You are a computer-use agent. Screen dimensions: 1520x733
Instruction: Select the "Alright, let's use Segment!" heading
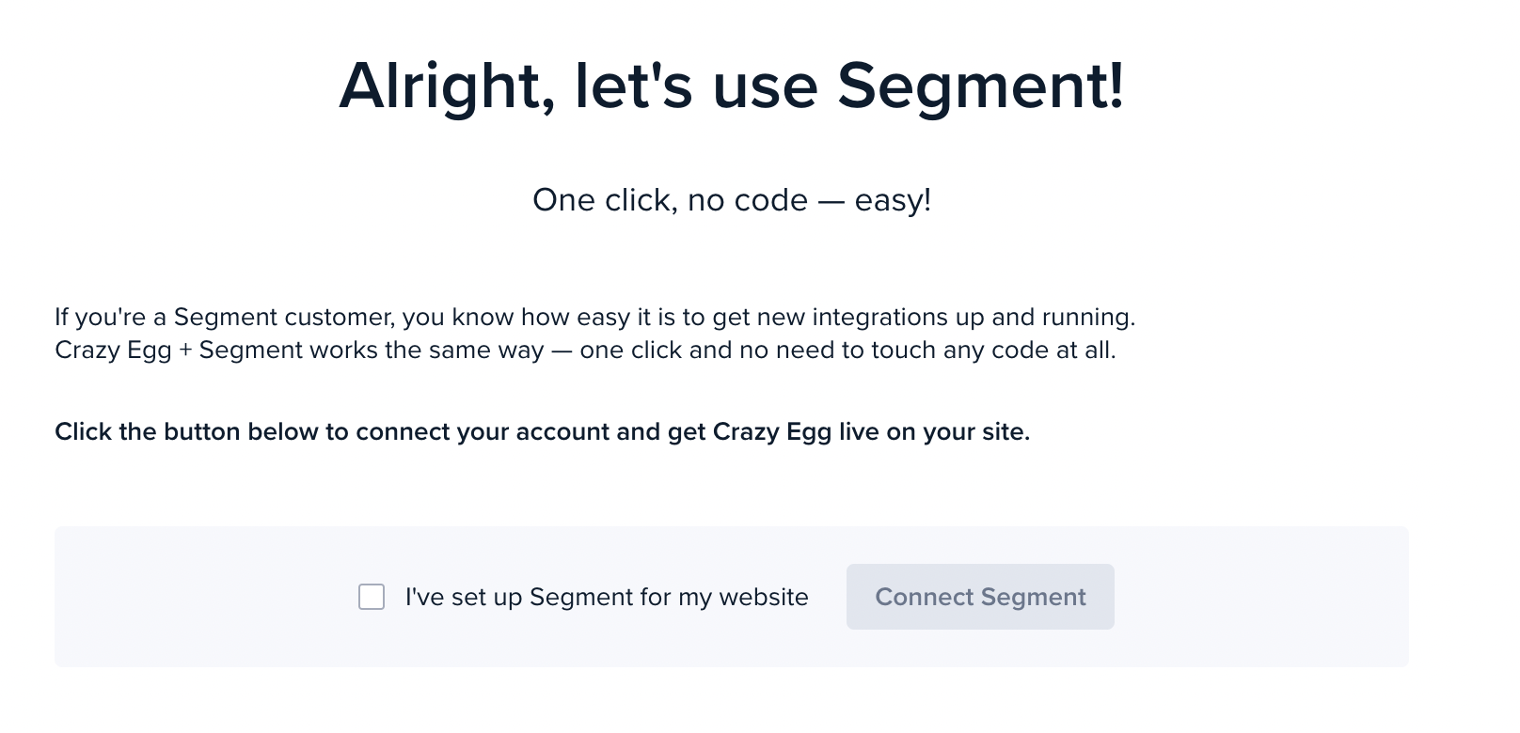click(732, 87)
